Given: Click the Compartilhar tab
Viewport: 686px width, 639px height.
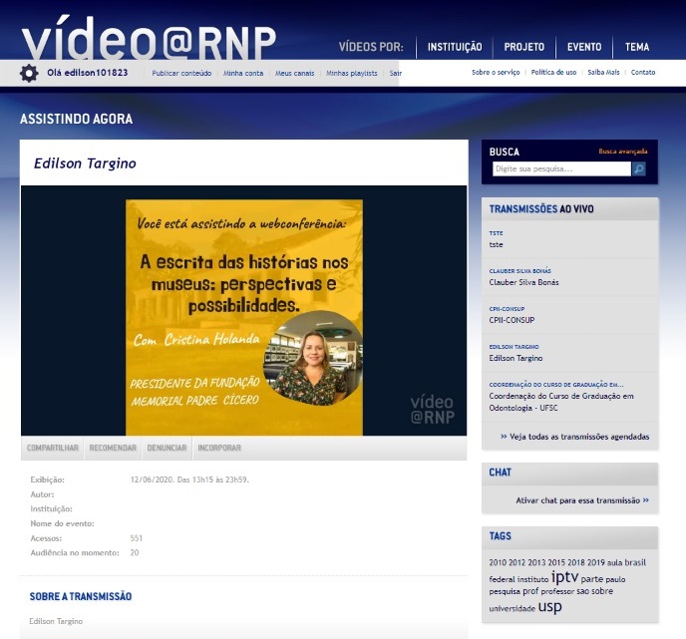Looking at the screenshot, I should pos(53,449).
